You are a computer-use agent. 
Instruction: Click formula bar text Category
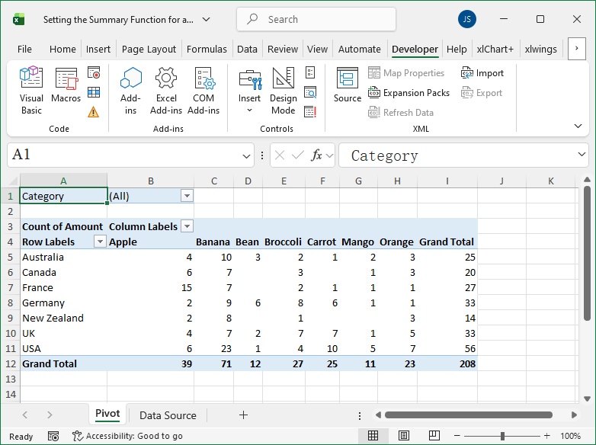coord(384,155)
